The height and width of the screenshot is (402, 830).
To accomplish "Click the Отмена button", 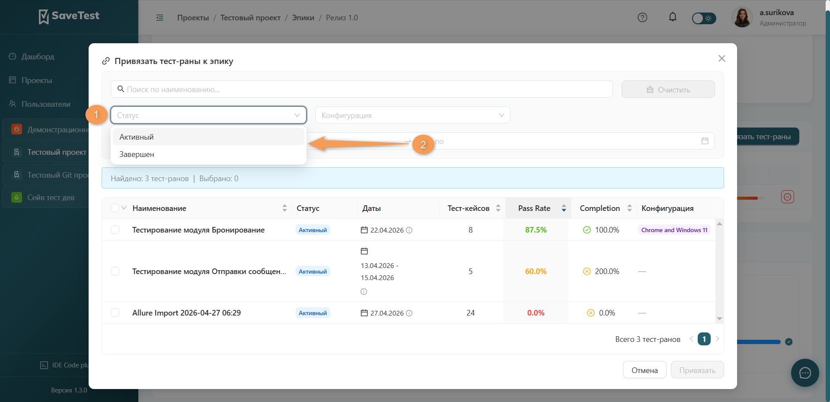I will (645, 370).
